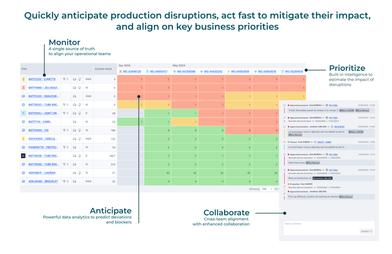Viewport: 392px width, 254px height.
Task: Click the check-circle status icon beside BATF333C
Action: 23,96
